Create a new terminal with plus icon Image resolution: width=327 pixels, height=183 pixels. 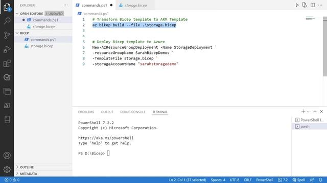(303, 111)
